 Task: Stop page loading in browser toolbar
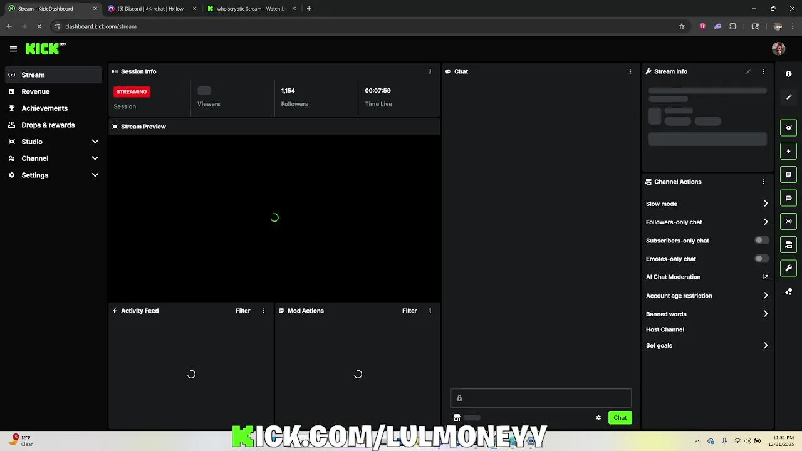pyautogui.click(x=39, y=26)
